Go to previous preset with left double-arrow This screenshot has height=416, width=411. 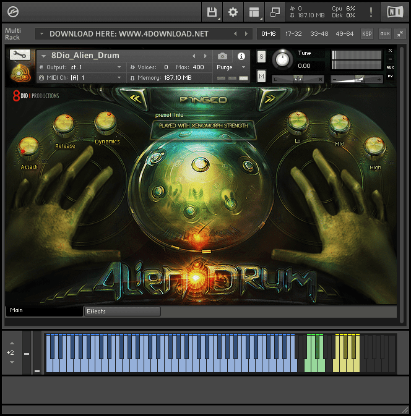pos(135,99)
